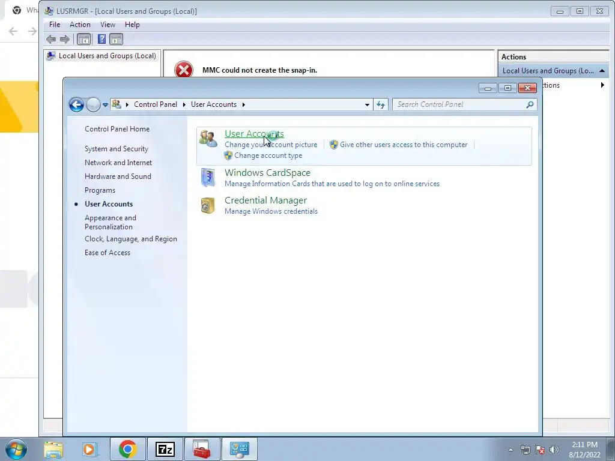The image size is (615, 461).
Task: Click the search magnifier icon
Action: [x=530, y=104]
